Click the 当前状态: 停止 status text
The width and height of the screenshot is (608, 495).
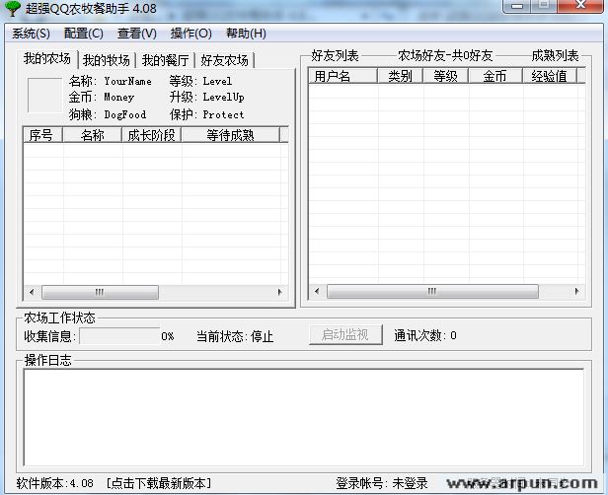click(235, 336)
